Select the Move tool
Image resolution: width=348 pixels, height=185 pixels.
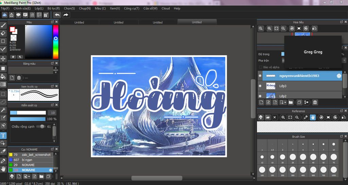tap(3, 59)
